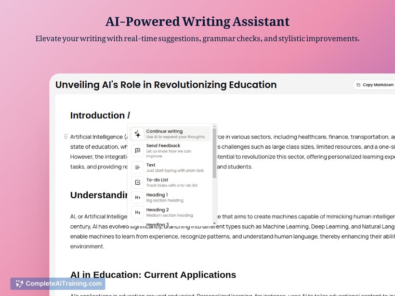Select the 'Continue writing' menu label
The image size is (395, 296).
pyautogui.click(x=164, y=131)
